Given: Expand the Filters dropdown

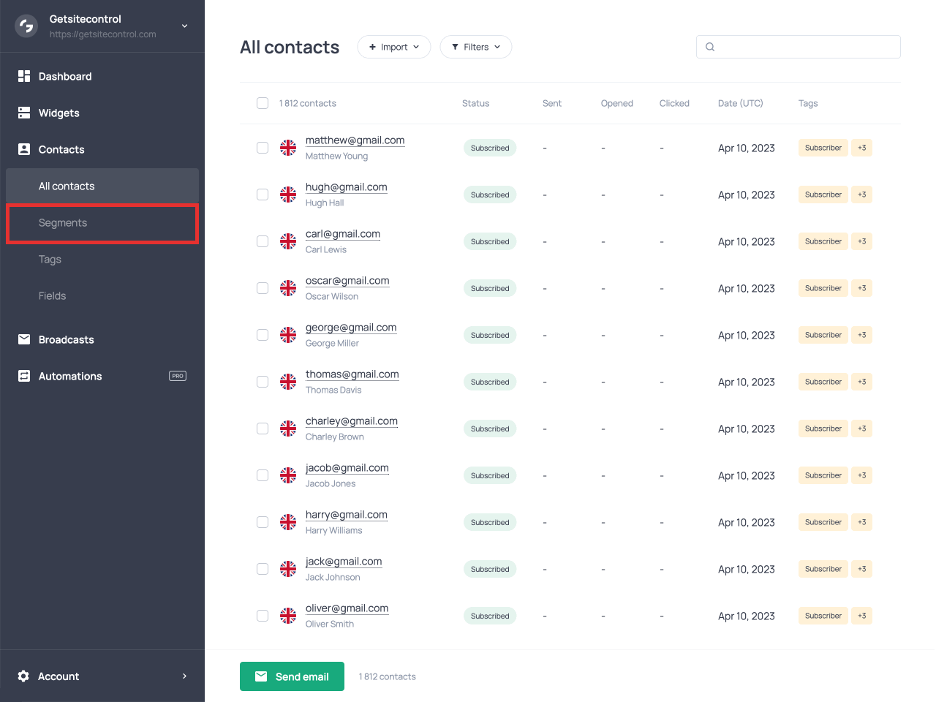Looking at the screenshot, I should [476, 47].
